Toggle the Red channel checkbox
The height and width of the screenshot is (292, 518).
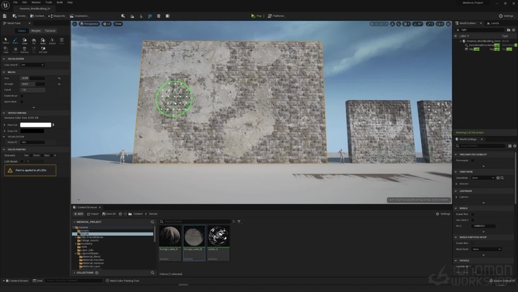click(x=22, y=155)
